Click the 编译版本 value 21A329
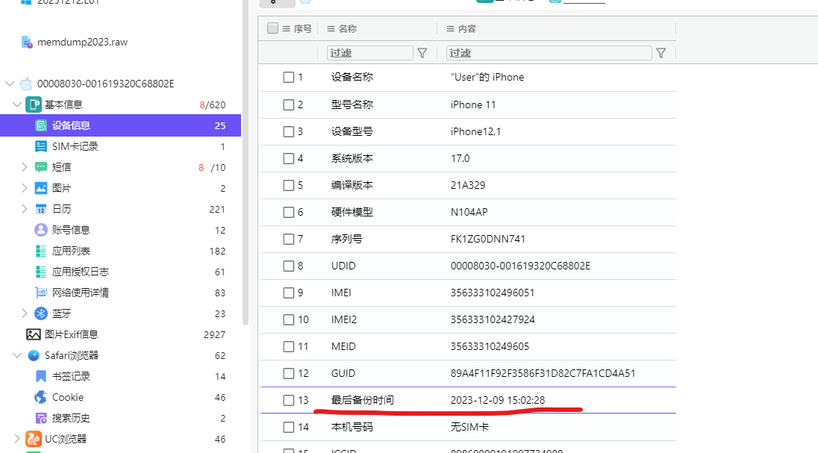 (468, 185)
